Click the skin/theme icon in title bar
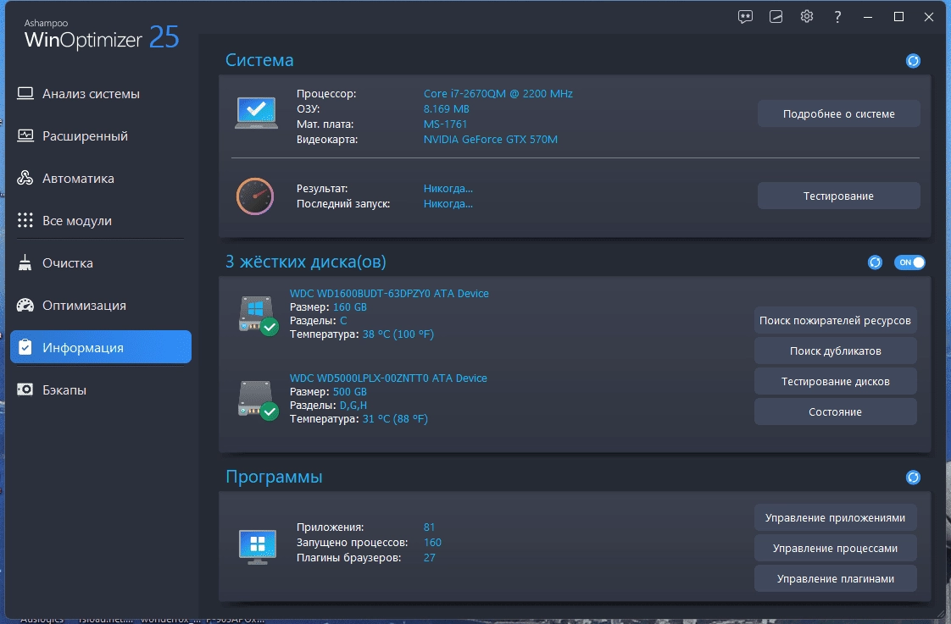This screenshot has width=951, height=624. click(776, 17)
